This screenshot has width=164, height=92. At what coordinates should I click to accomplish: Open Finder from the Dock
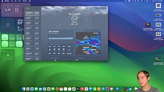click(x=24, y=89)
